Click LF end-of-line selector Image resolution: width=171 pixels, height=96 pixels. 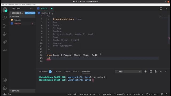tap(99, 94)
